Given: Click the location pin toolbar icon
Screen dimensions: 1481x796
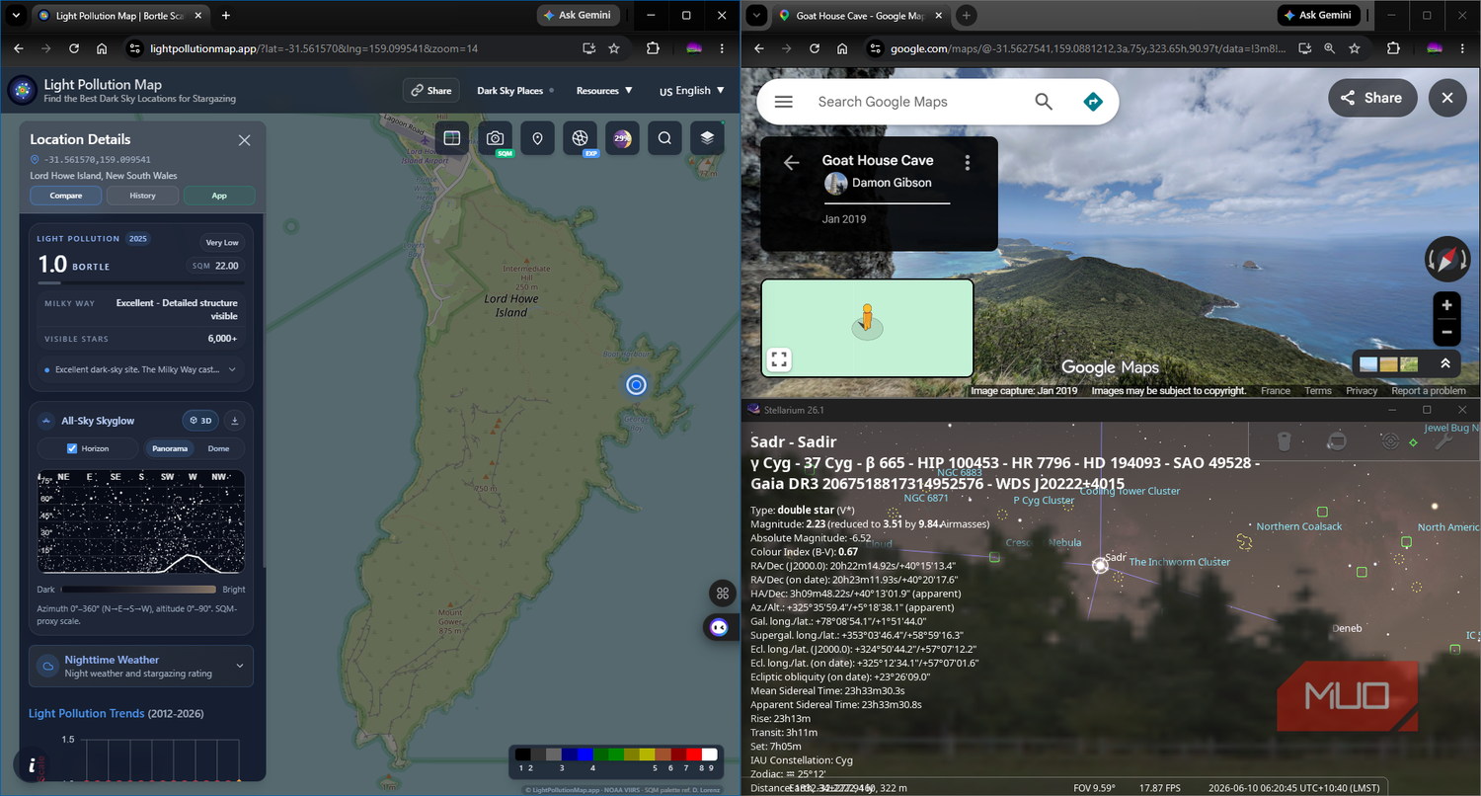Looking at the screenshot, I should 537,138.
